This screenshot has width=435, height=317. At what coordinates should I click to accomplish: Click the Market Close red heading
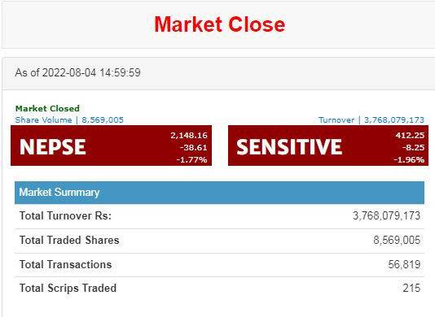pos(219,24)
